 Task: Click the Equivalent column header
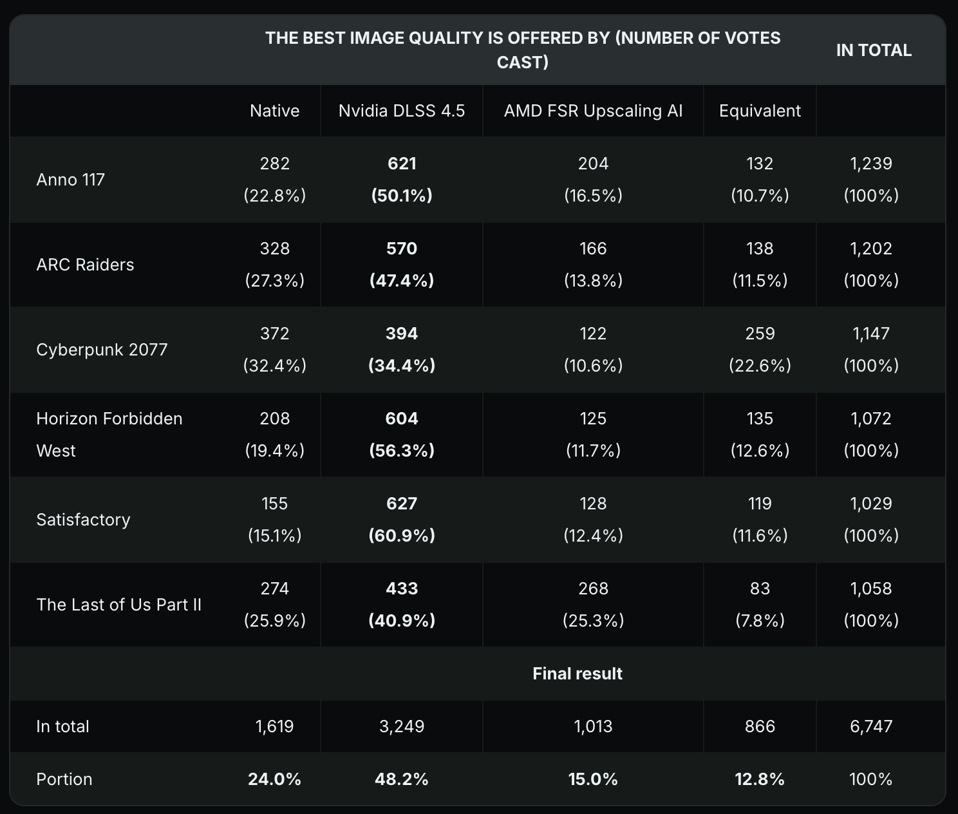tap(760, 111)
